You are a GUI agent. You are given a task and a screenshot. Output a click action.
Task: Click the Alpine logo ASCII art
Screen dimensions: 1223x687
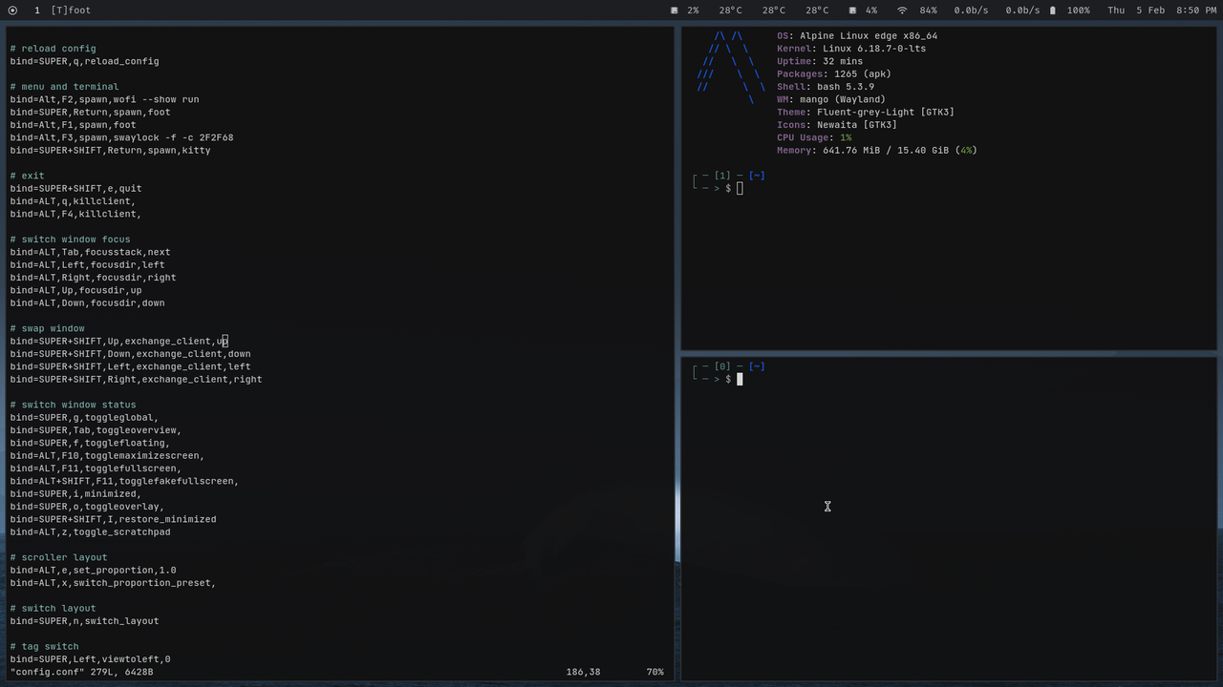click(731, 68)
